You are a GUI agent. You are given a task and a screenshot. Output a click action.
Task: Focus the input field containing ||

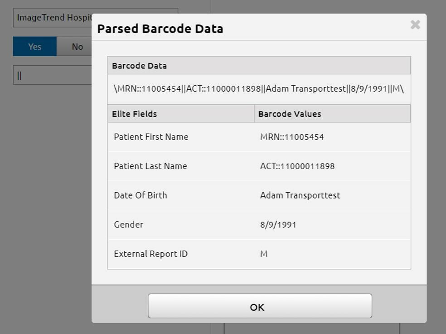[x=52, y=75]
